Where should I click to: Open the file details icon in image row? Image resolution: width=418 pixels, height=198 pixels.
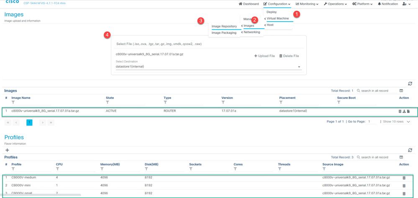click(x=408, y=111)
